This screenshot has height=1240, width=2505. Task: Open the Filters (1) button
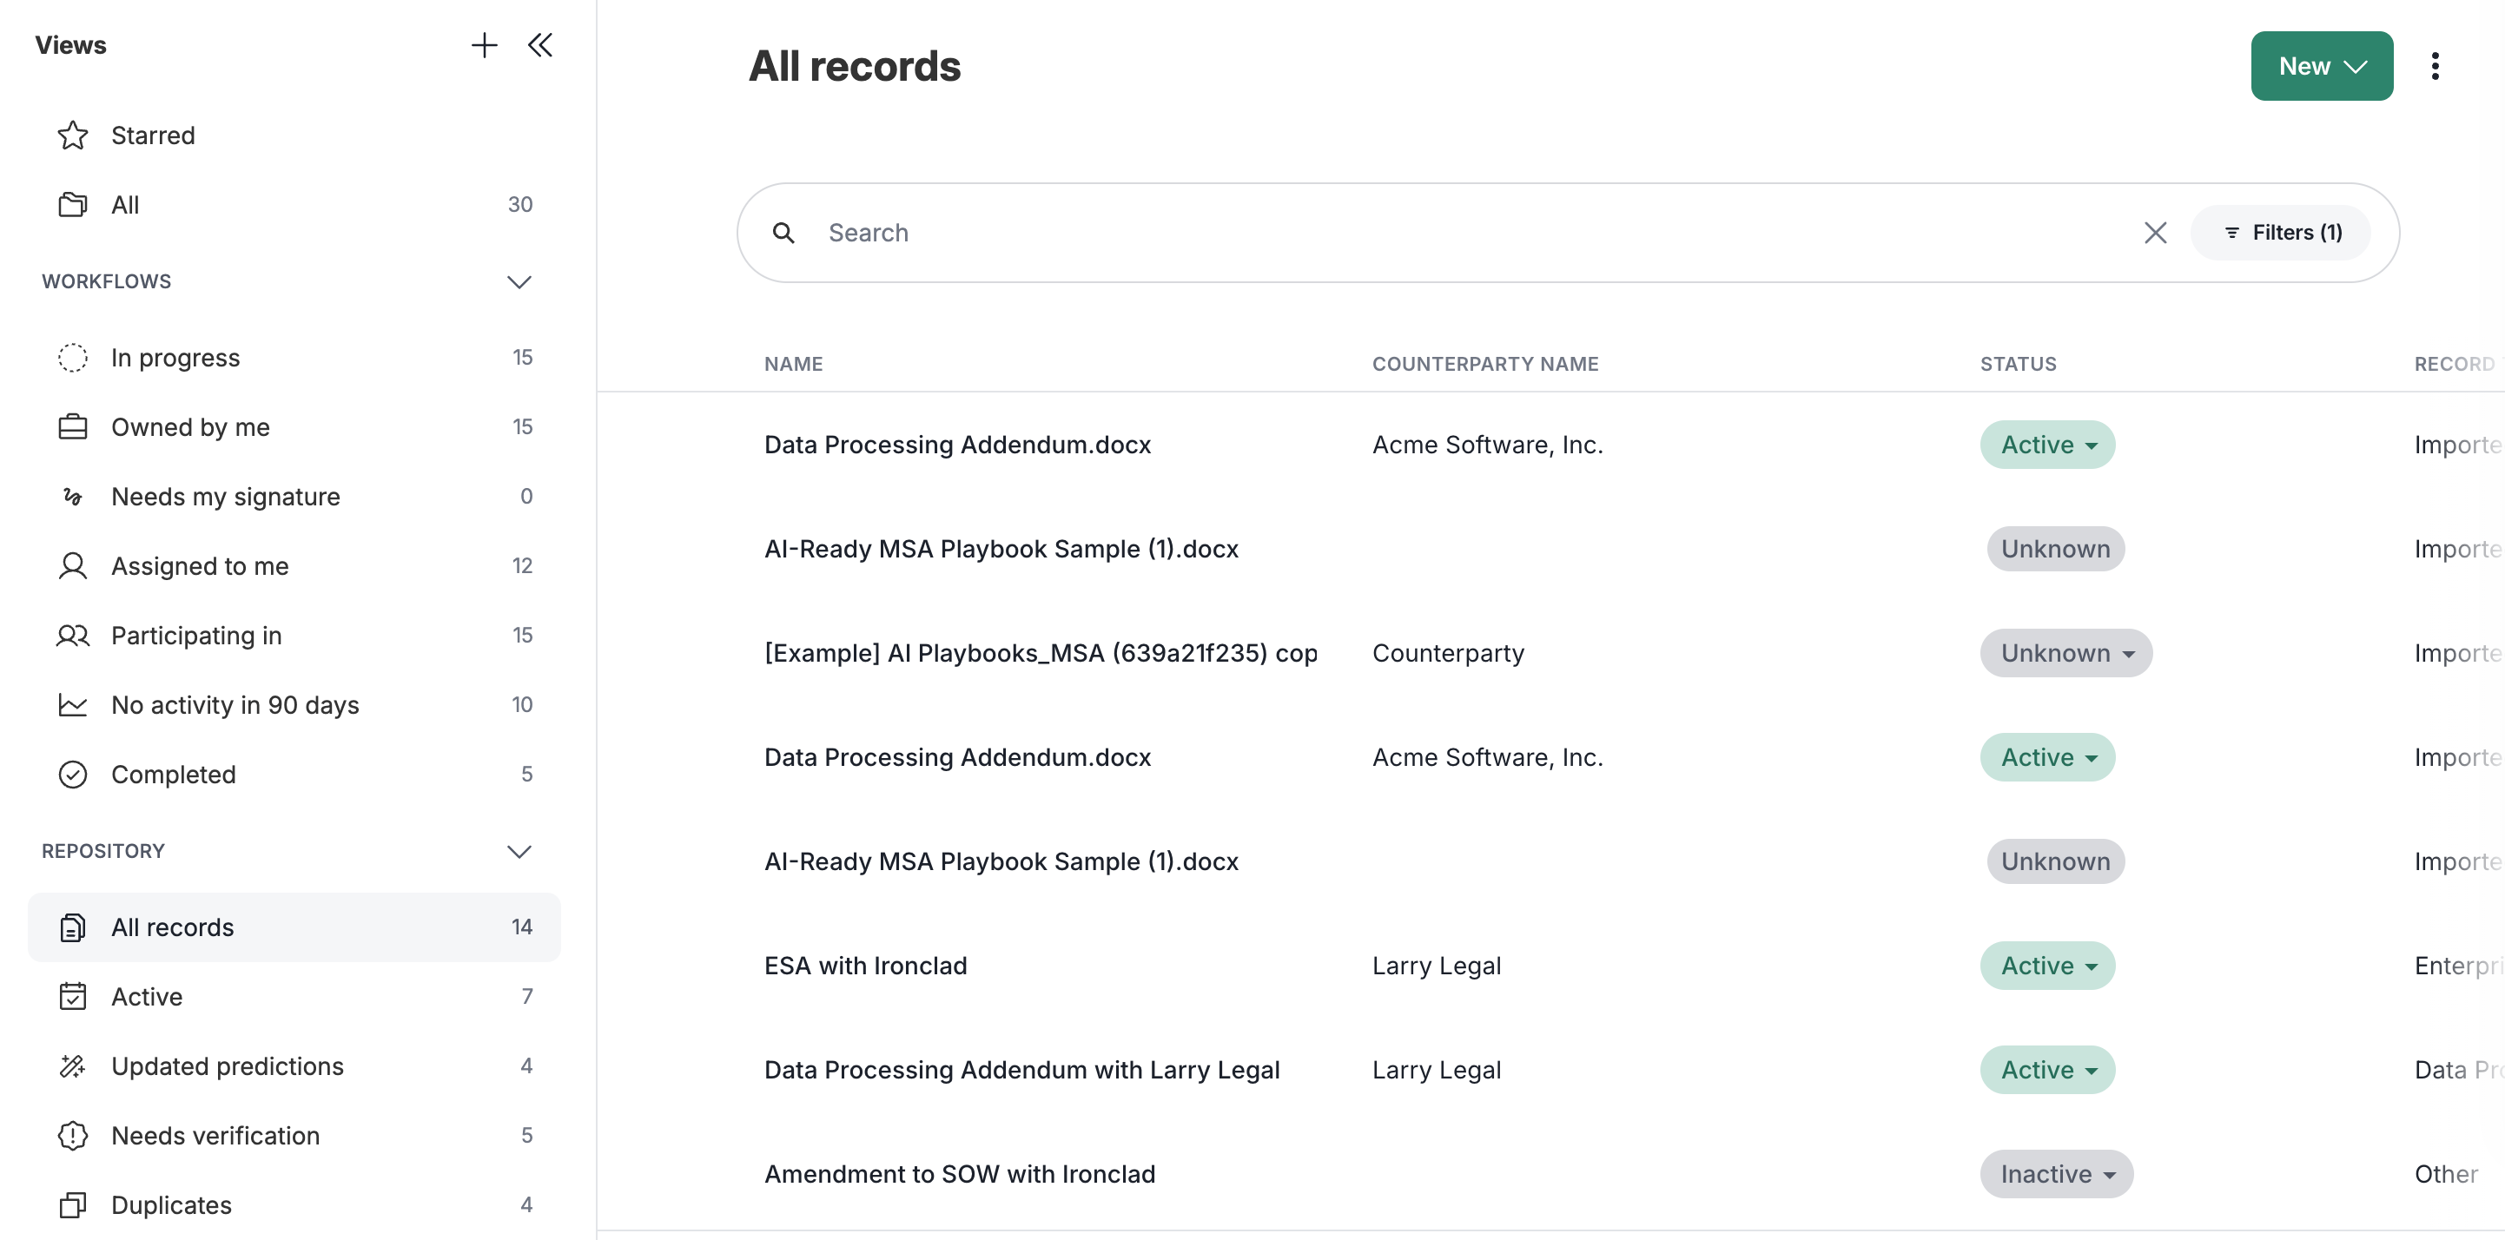coord(2280,233)
